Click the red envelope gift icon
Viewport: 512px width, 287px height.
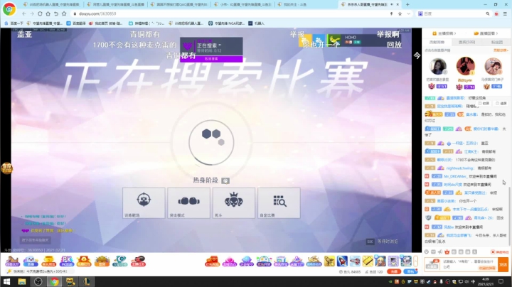pos(212,261)
